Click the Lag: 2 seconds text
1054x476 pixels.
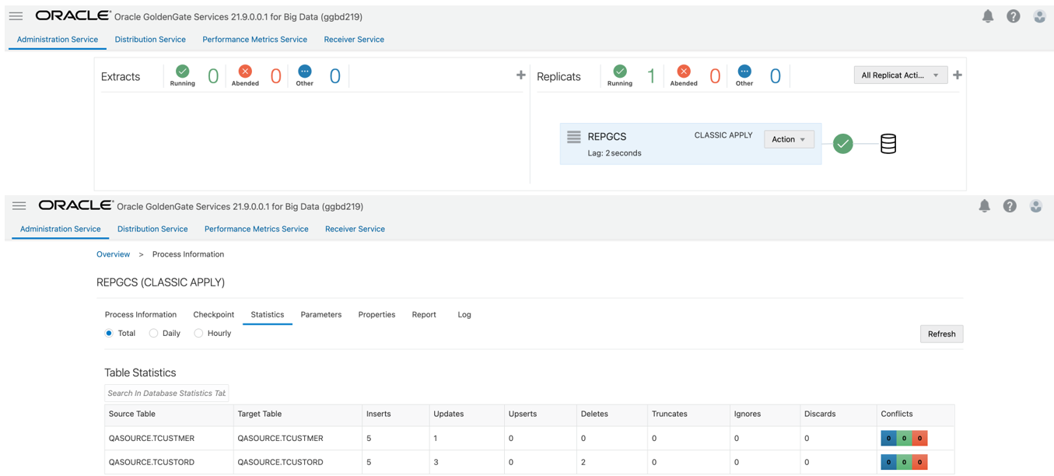coord(615,153)
